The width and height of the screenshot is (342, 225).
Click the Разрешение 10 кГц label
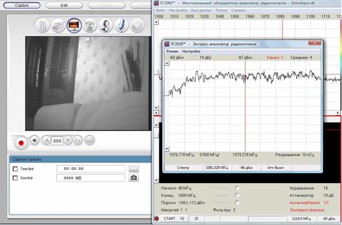[295, 155]
